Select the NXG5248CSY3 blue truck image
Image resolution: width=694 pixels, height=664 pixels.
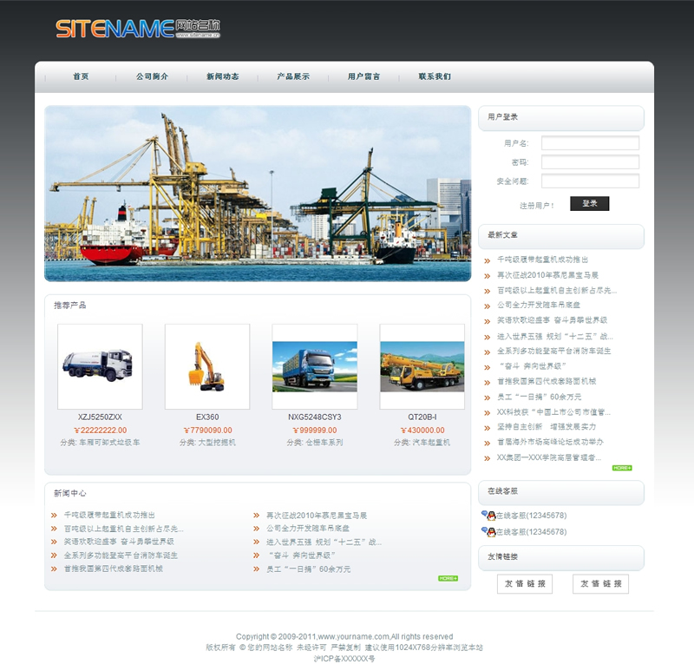click(314, 366)
